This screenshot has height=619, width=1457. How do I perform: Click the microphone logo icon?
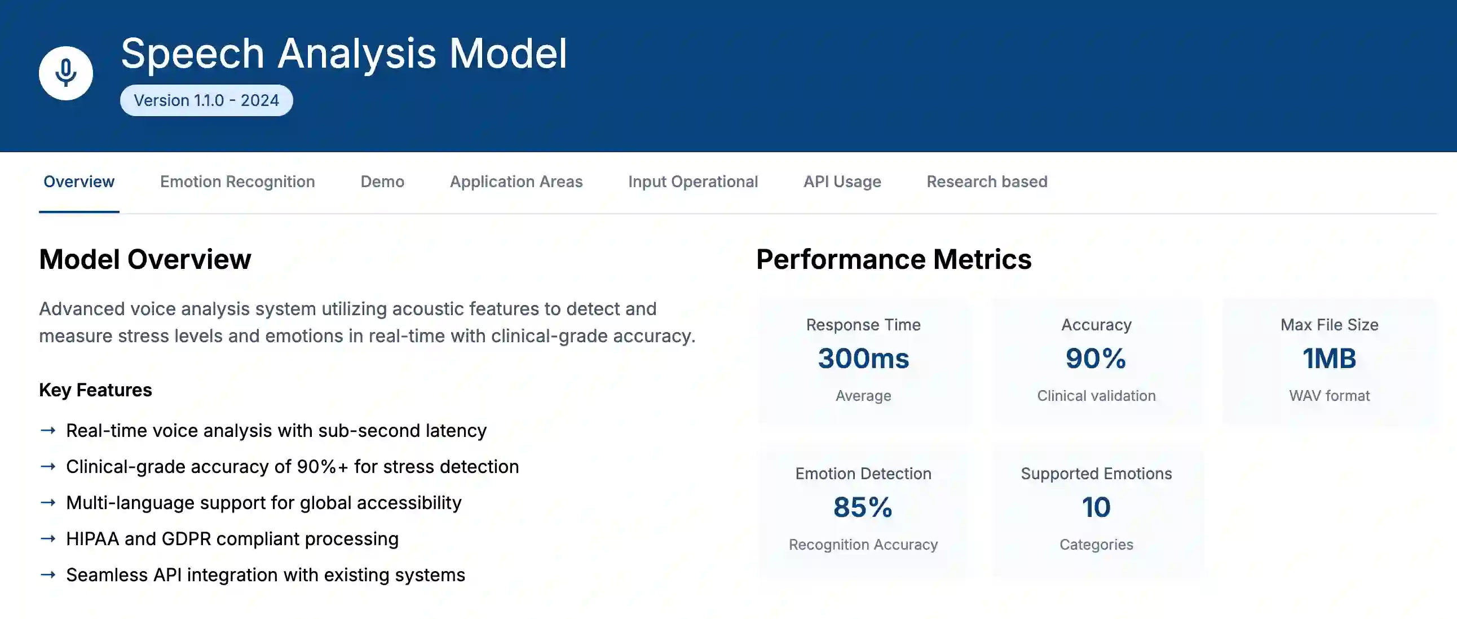coord(65,73)
